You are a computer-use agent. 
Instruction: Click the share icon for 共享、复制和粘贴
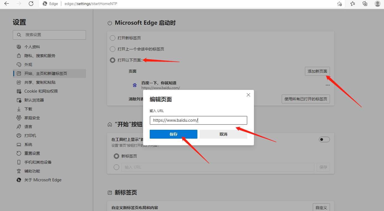point(19,82)
